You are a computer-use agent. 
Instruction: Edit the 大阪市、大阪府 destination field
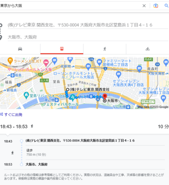coord(88,37)
